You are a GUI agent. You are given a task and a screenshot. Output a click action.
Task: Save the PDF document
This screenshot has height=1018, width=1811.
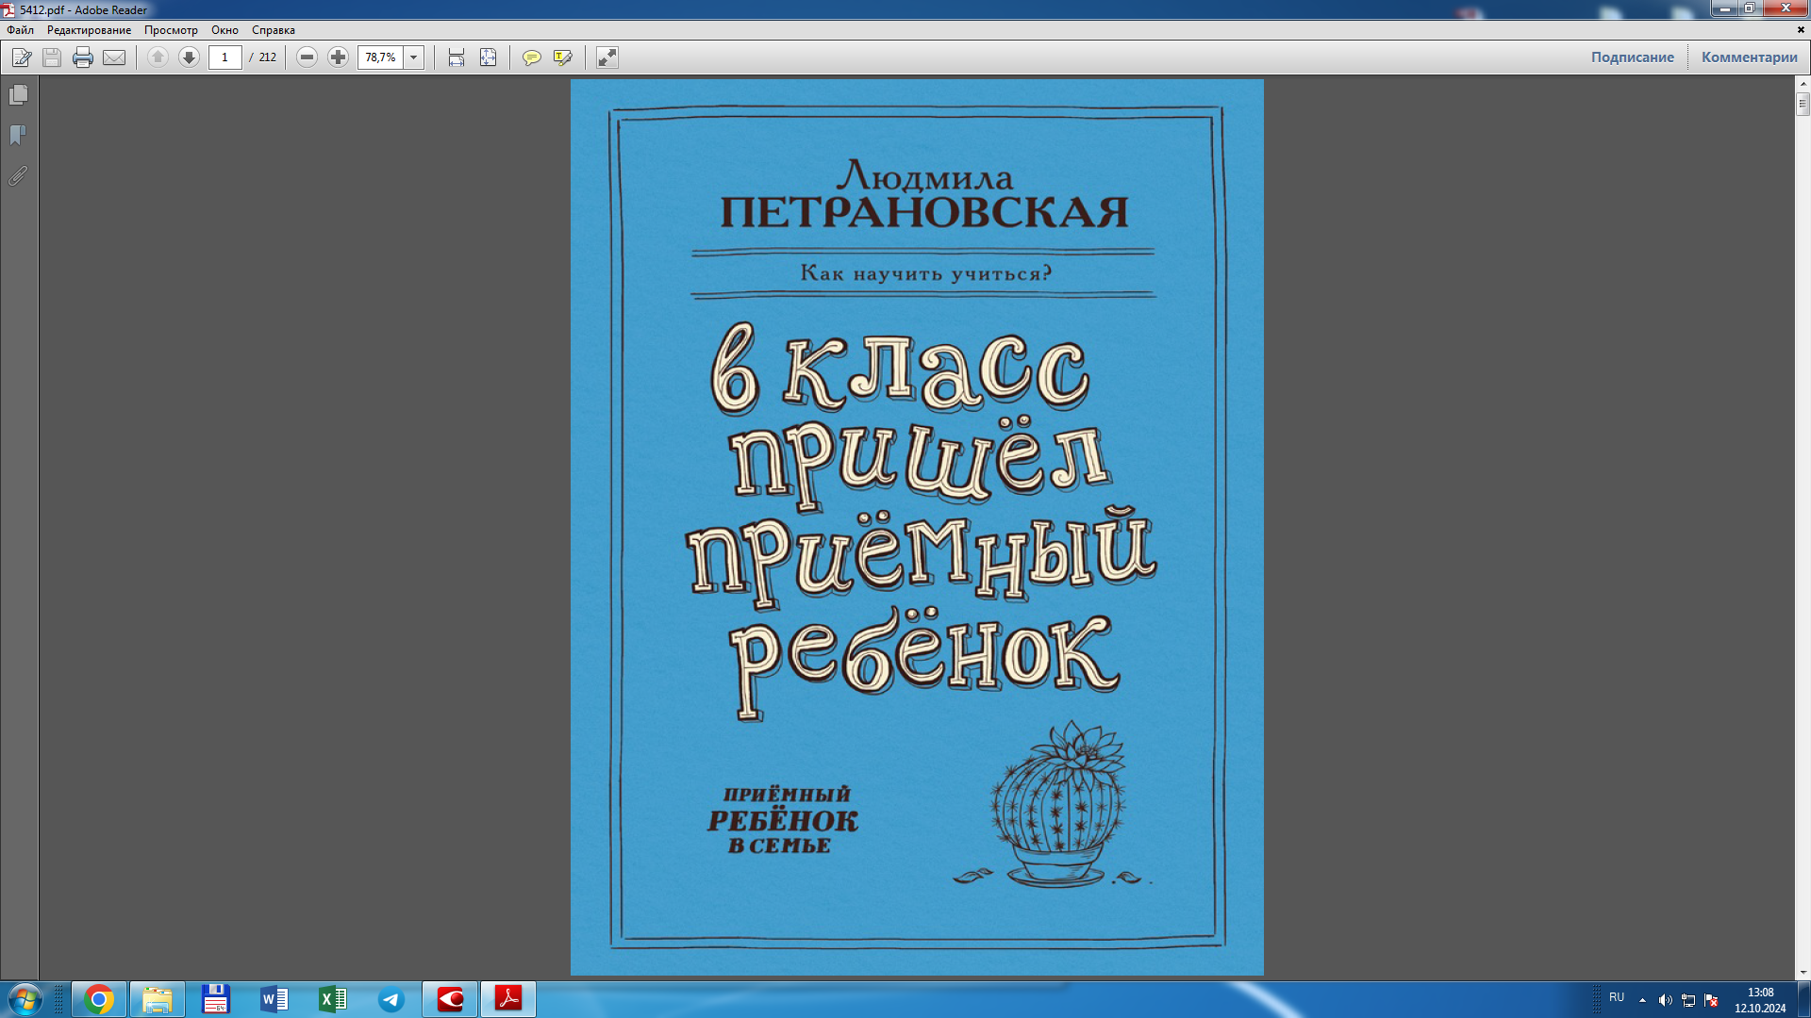coord(51,57)
